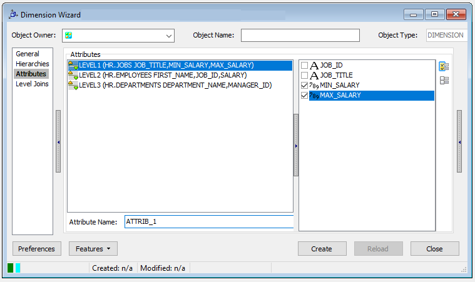Screen dimensions: 475x282
Task: Click the MIN_SALARY numeric-type icon
Action: point(314,86)
